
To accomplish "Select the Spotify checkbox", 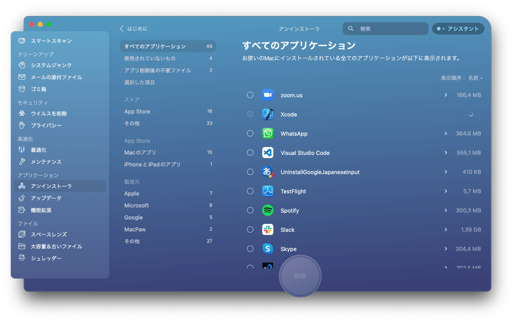I will click(250, 210).
